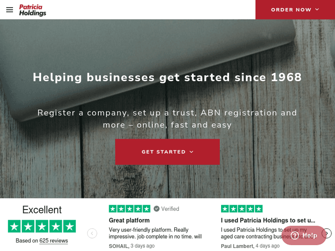Click the Trustpilot five-star rating graphic
Viewport: 335px width, 251px height.
point(42,226)
